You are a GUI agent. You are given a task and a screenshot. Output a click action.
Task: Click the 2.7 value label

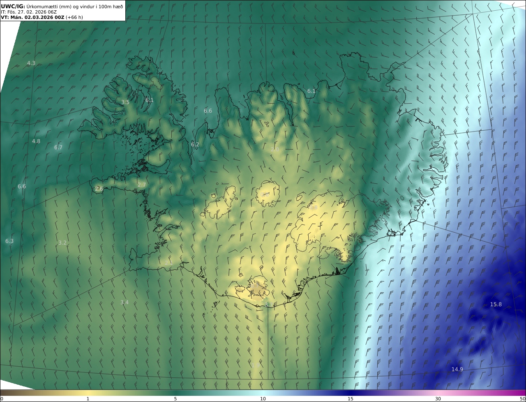(x=142, y=185)
